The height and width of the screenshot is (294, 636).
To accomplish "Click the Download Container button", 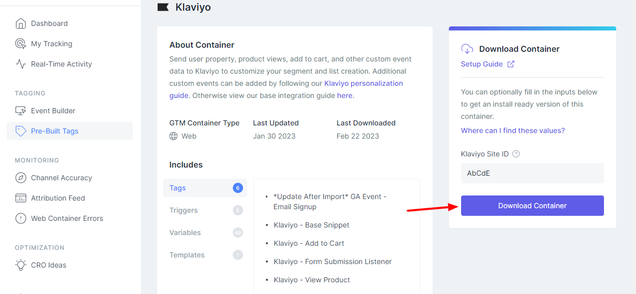I will coord(532,206).
